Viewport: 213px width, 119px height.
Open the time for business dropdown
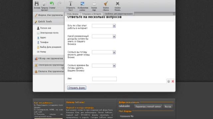[104, 65]
